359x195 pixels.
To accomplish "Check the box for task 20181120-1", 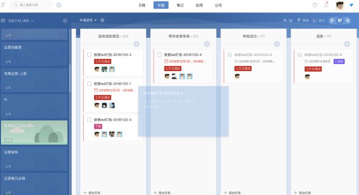I will pyautogui.click(x=89, y=84).
